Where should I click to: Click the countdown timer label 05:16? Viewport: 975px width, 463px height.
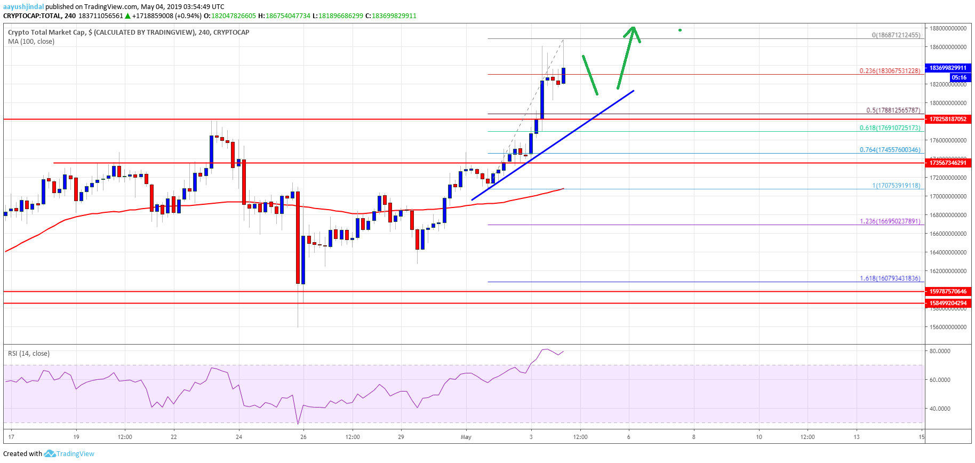point(958,77)
